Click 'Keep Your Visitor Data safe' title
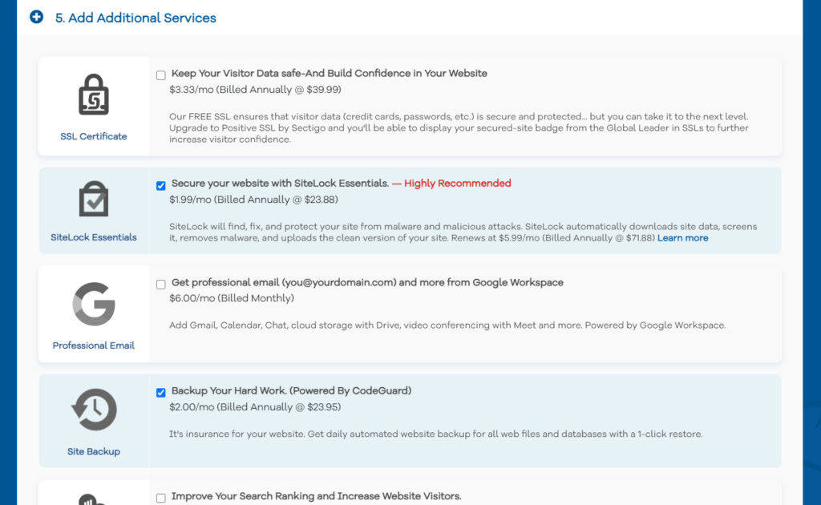821x505 pixels. click(x=330, y=74)
